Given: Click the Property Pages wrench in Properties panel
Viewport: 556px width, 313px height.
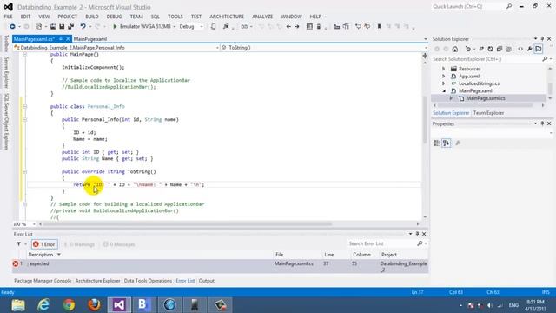Looking at the screenshot, I should click(458, 143).
